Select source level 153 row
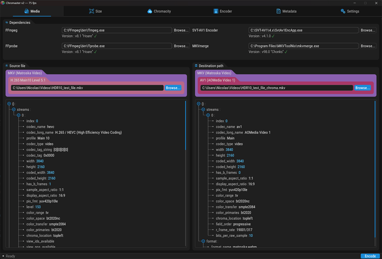This screenshot has height=259, width=382. pyautogui.click(x=33, y=207)
